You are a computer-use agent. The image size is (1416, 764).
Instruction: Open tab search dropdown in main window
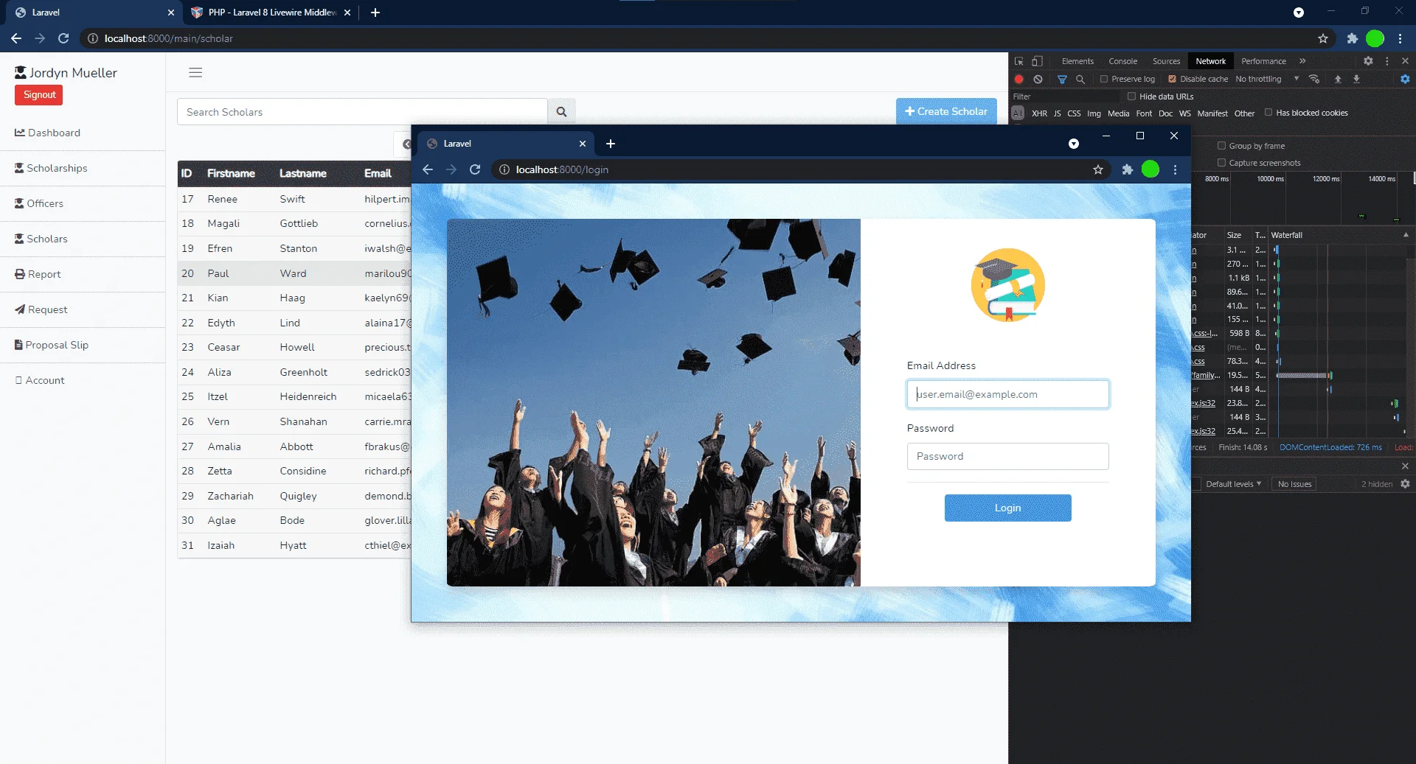[x=1299, y=13]
